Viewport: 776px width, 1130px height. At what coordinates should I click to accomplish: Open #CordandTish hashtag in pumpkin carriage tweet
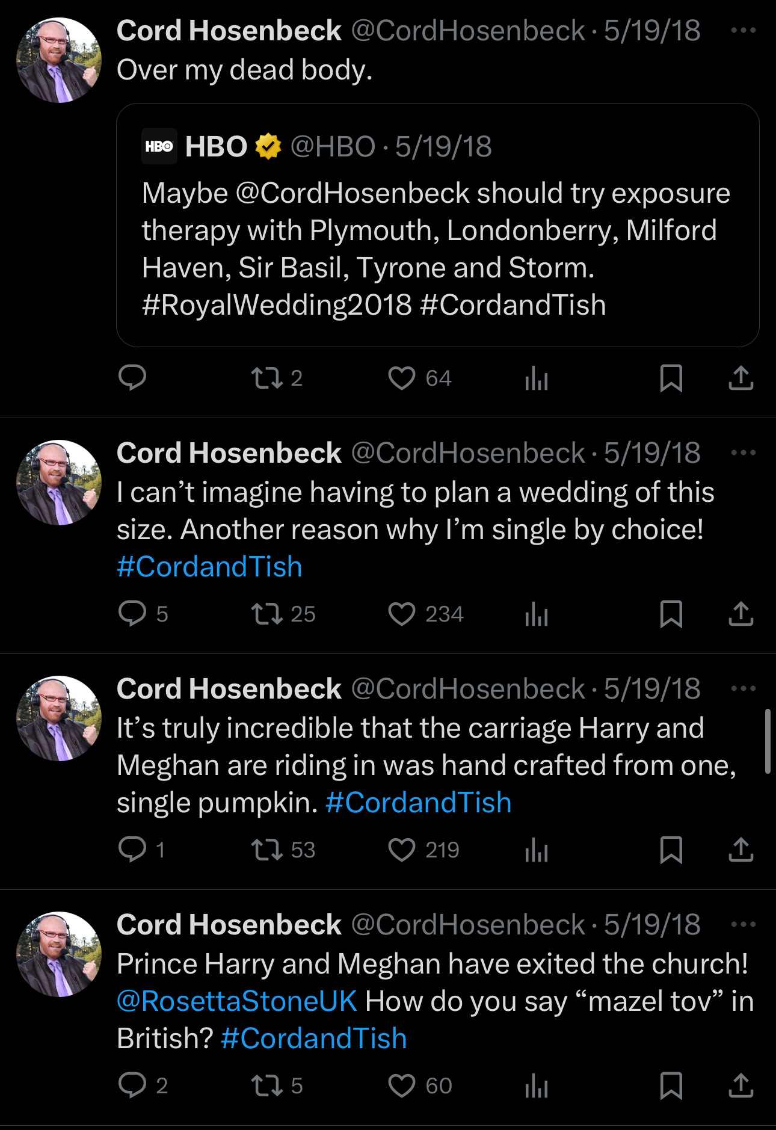418,803
